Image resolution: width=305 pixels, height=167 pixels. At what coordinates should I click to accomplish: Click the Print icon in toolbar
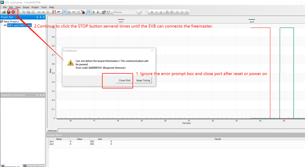33,12
